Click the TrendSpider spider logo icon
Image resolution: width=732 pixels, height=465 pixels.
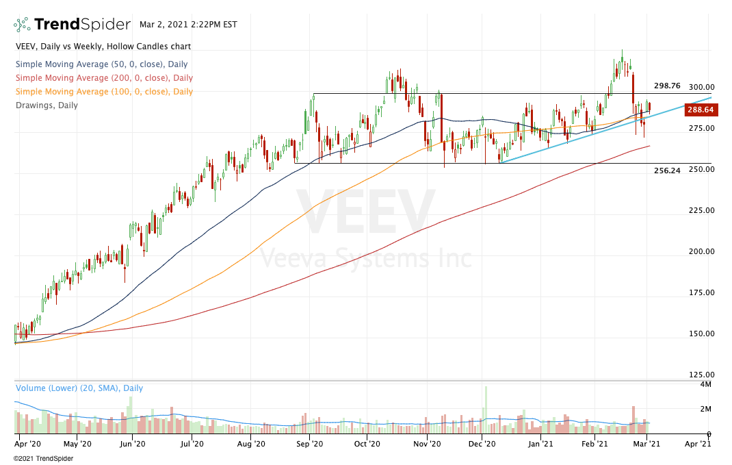coord(22,25)
